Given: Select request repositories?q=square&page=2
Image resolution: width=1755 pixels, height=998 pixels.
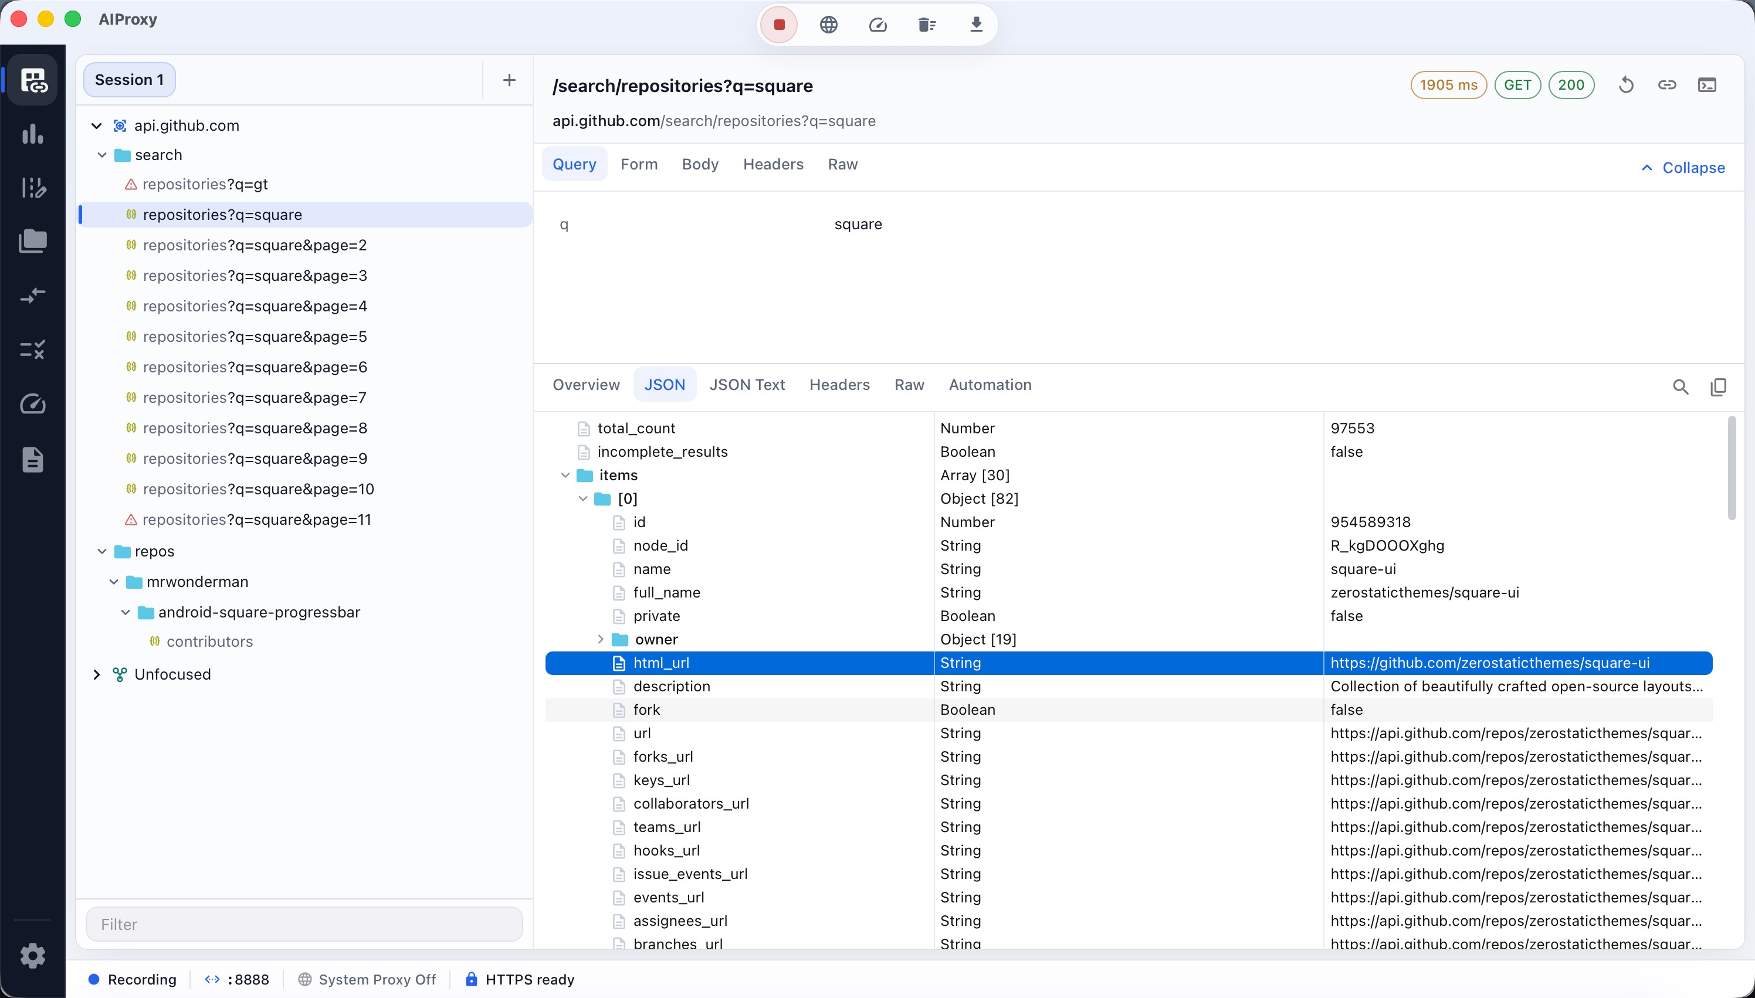Looking at the screenshot, I should coord(306,245).
